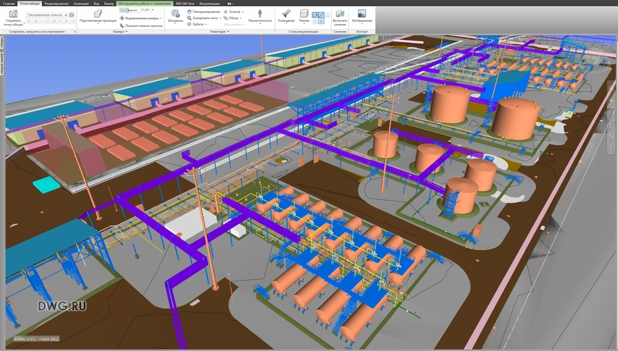Click Align Camera (Выравнивание камеры) button
Image resolution: width=618 pixels, height=351 pixels.
(141, 19)
